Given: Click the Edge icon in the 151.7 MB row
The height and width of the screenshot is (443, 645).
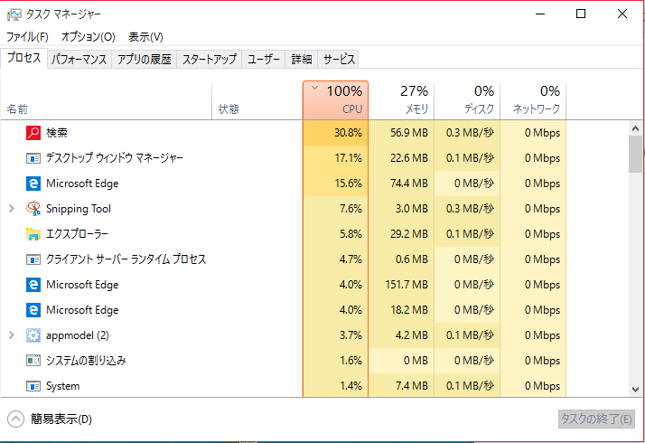Looking at the screenshot, I should [x=33, y=285].
